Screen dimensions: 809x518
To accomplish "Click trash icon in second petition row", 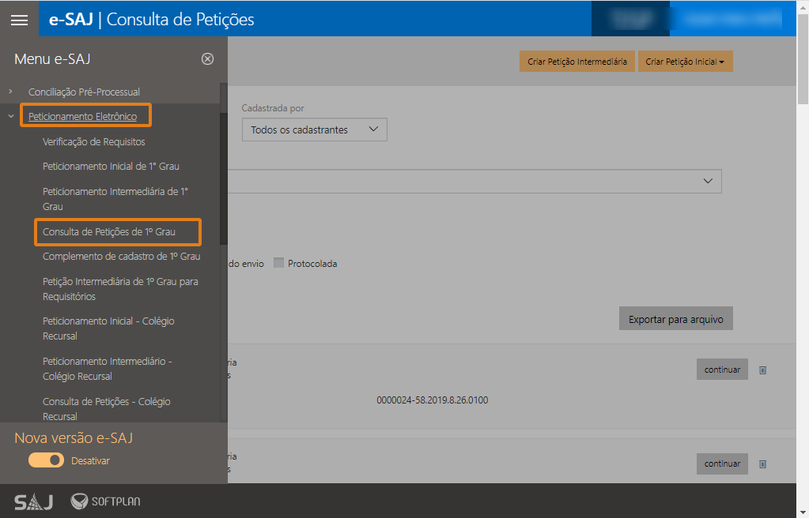I will click(x=762, y=464).
